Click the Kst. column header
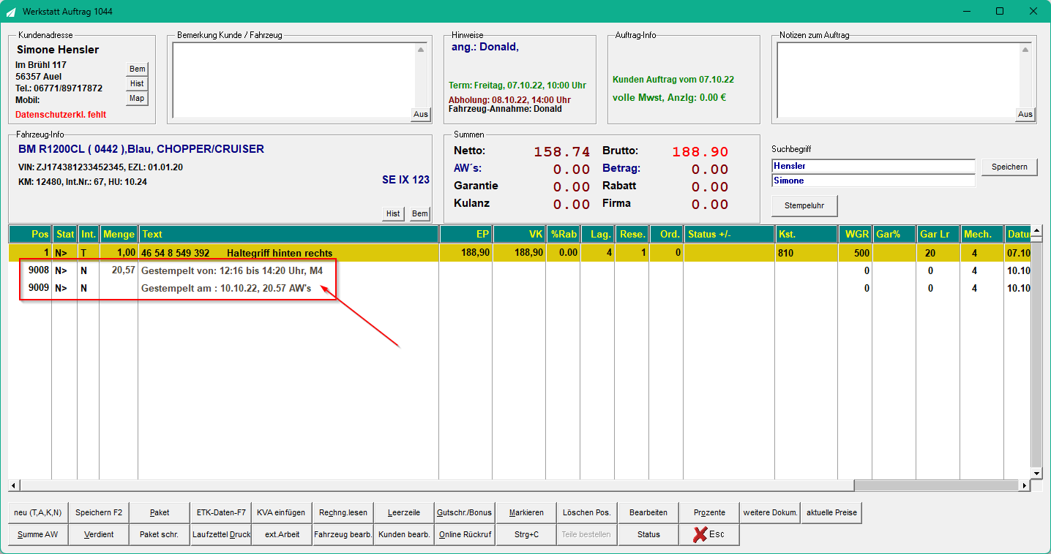This screenshot has height=554, width=1051. tap(807, 234)
